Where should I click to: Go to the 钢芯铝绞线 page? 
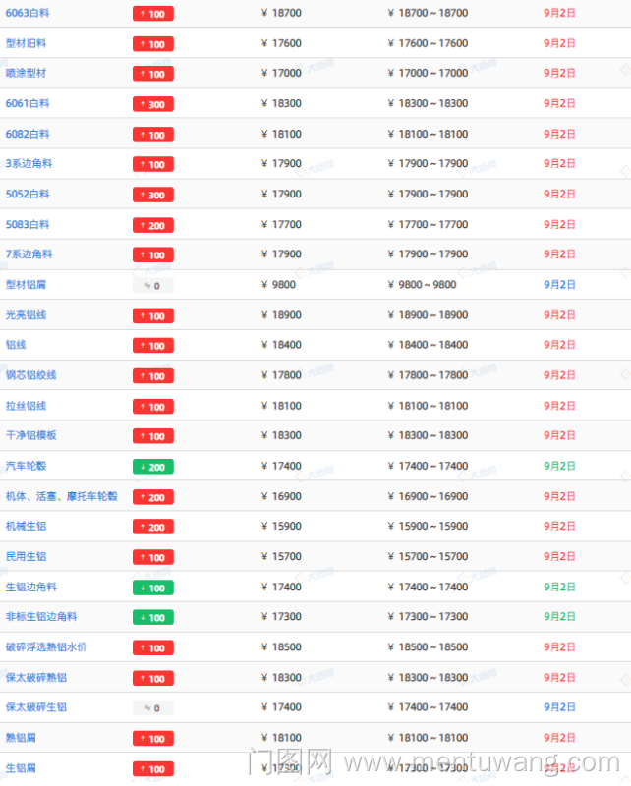tap(31, 375)
